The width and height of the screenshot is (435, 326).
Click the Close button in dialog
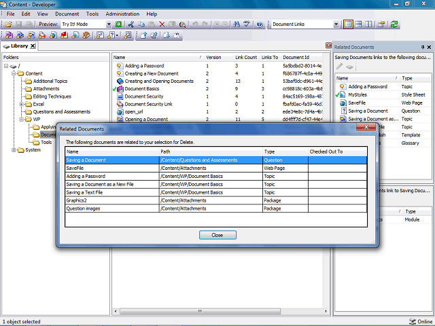217,235
